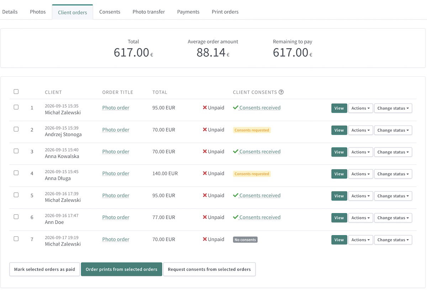This screenshot has height=290, width=427.
Task: Expand Change status dropdown for order 4
Action: [393, 174]
